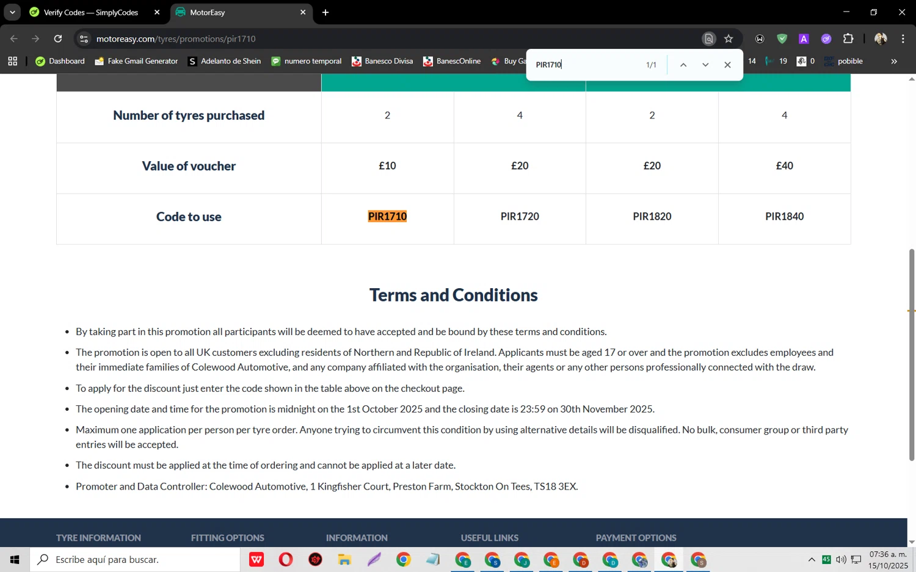Open the clock and date in taskbar
This screenshot has width=916, height=572.
pyautogui.click(x=888, y=559)
